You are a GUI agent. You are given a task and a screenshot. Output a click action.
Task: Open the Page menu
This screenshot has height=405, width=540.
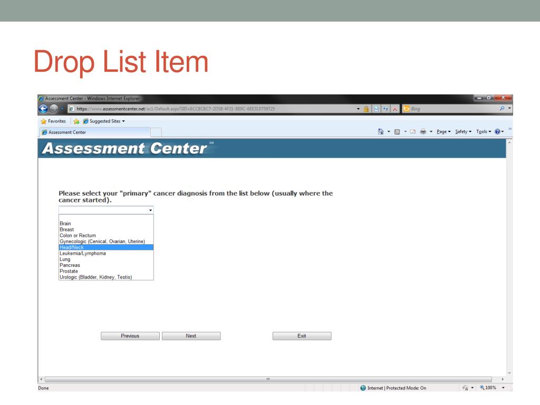(443, 131)
